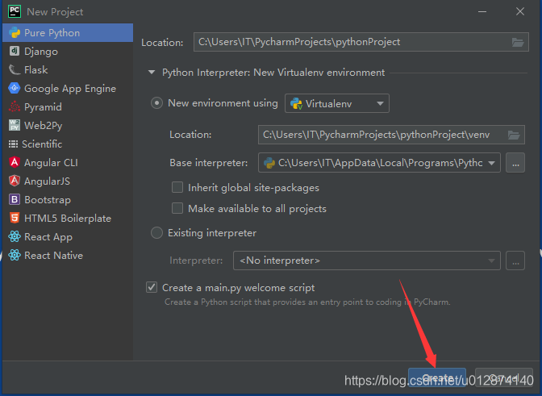Click the Scientific project icon

pyautogui.click(x=13, y=144)
